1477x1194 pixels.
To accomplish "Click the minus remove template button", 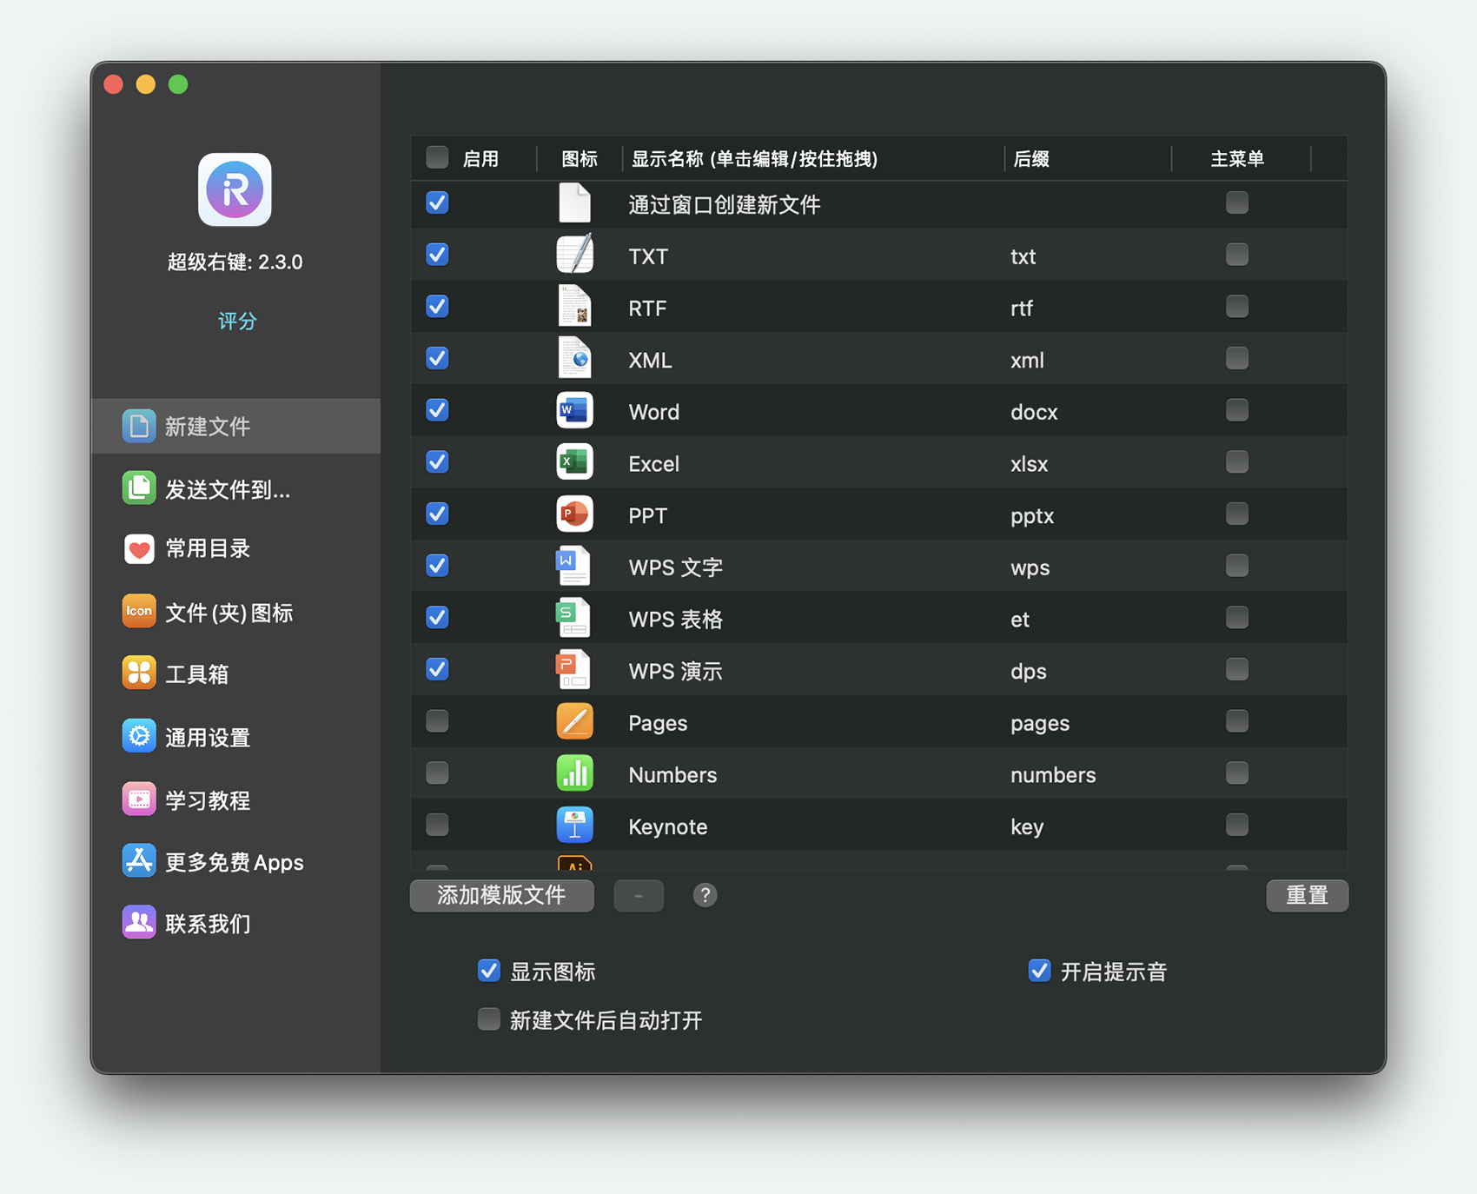I will [639, 895].
